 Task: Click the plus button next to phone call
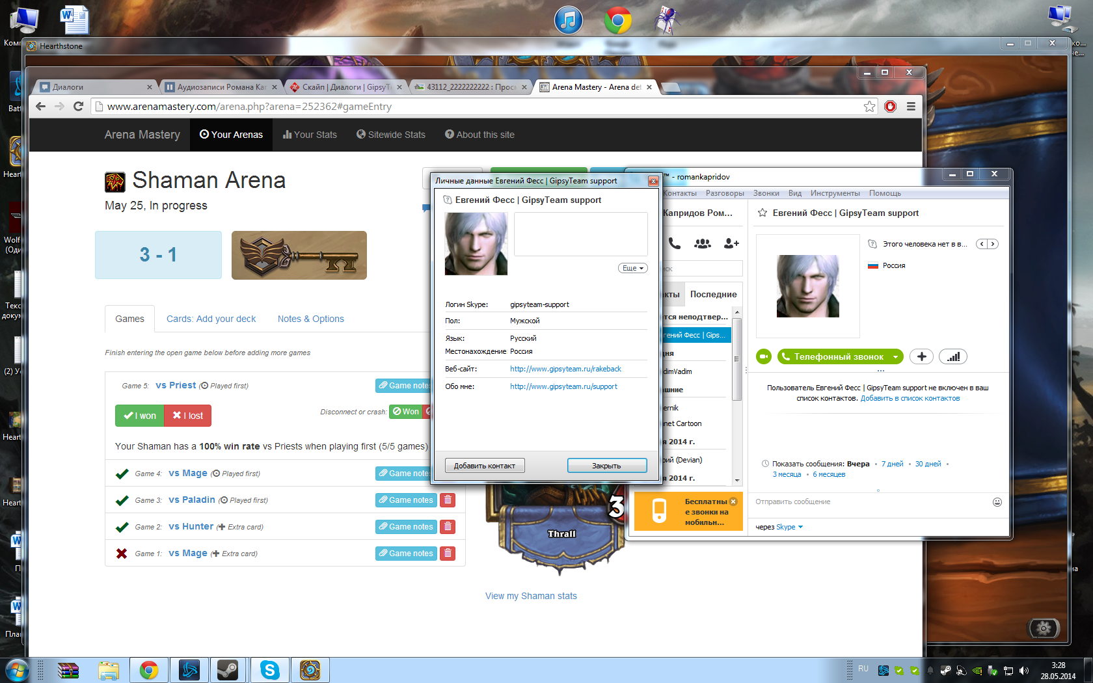click(921, 356)
